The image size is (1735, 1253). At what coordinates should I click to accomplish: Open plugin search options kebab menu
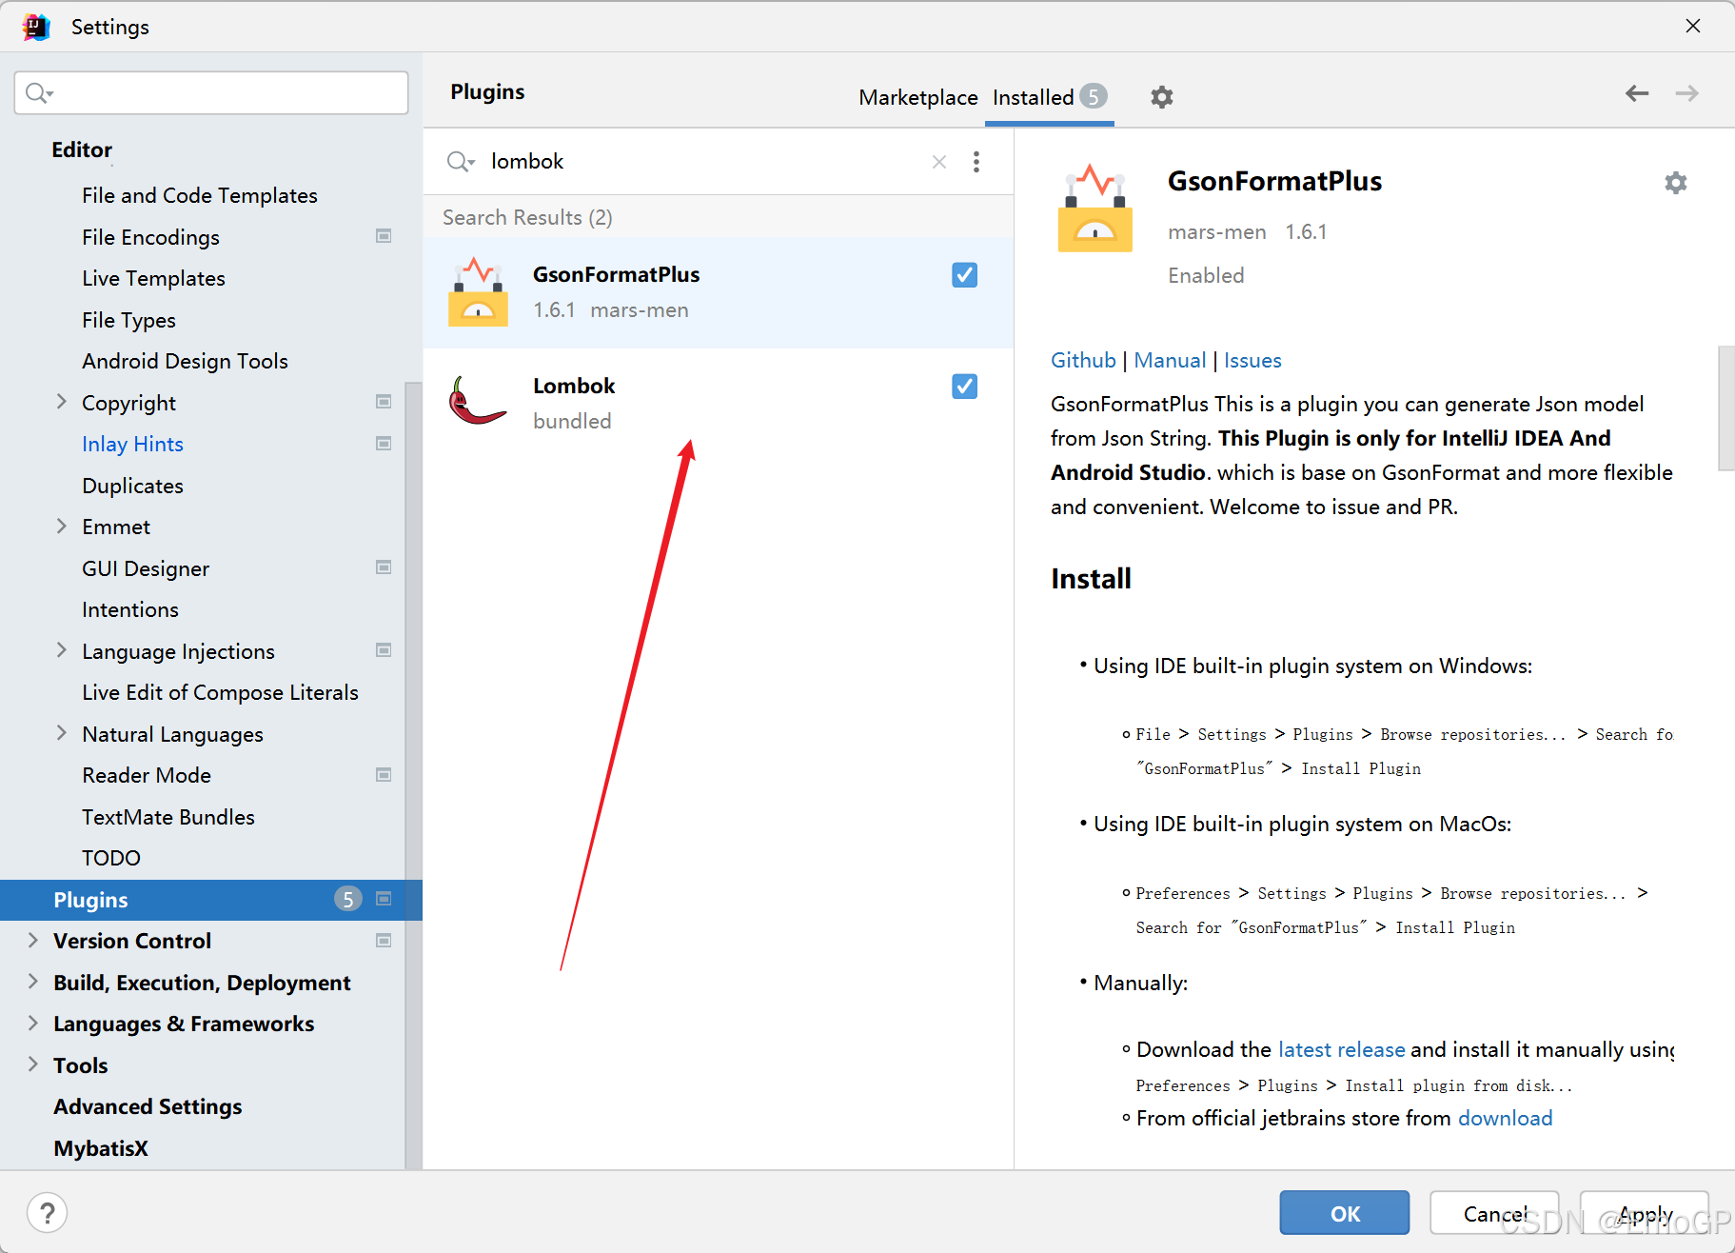tap(976, 162)
